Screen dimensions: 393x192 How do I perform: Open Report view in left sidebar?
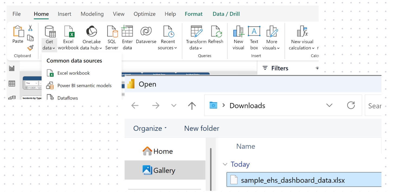click(12, 68)
